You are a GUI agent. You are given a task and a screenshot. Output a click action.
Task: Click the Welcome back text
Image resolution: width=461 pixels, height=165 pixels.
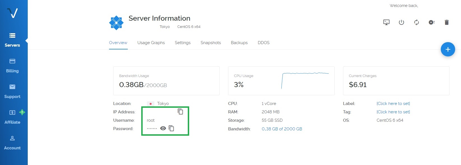click(x=404, y=6)
